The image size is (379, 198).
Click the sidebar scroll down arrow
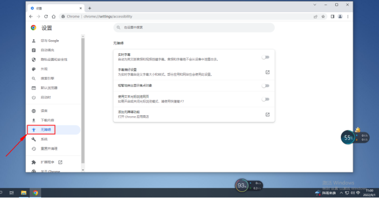83,170
